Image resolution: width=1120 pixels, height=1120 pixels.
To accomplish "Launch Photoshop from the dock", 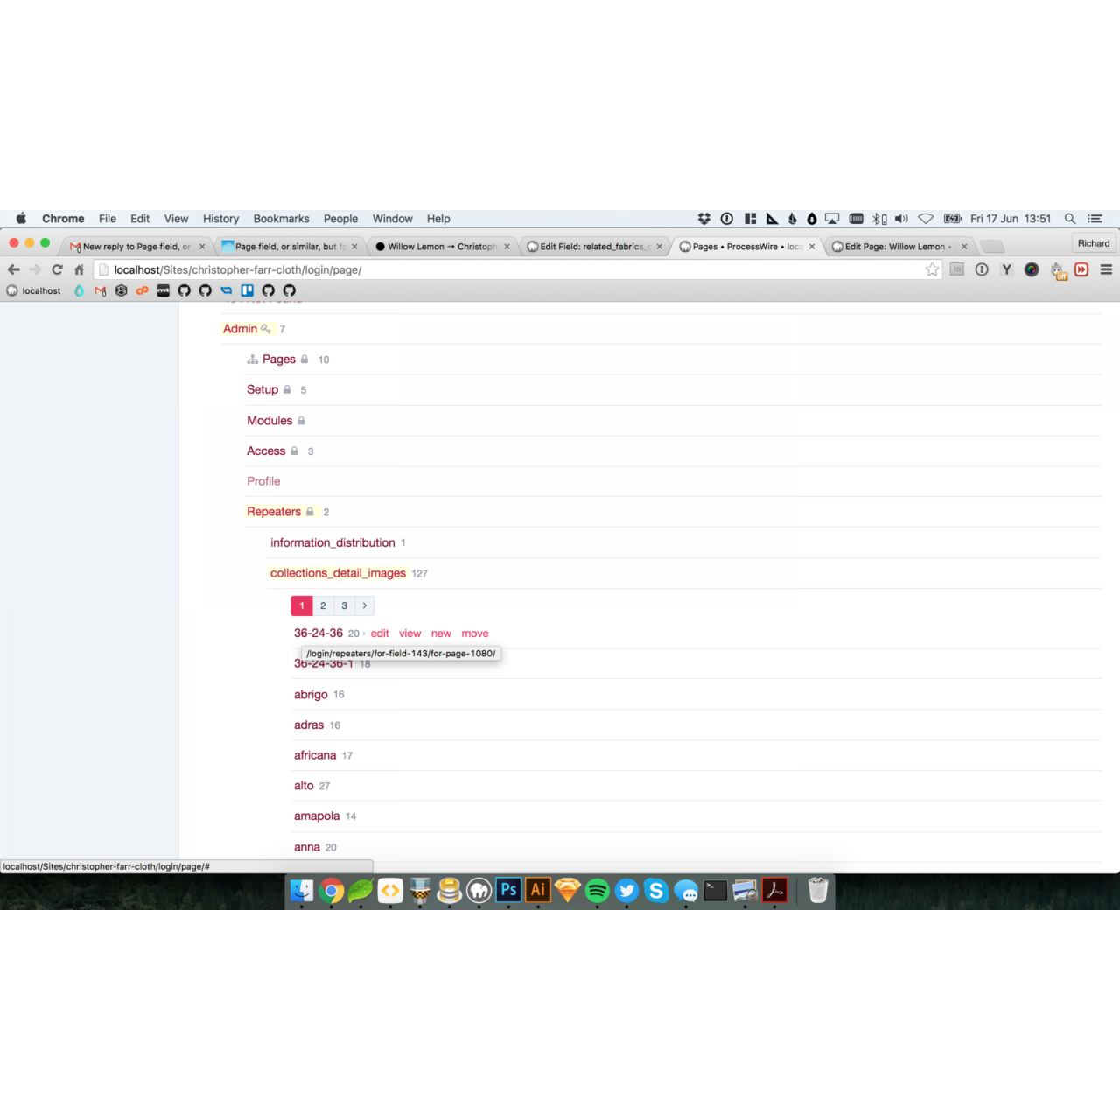I will coord(508,890).
